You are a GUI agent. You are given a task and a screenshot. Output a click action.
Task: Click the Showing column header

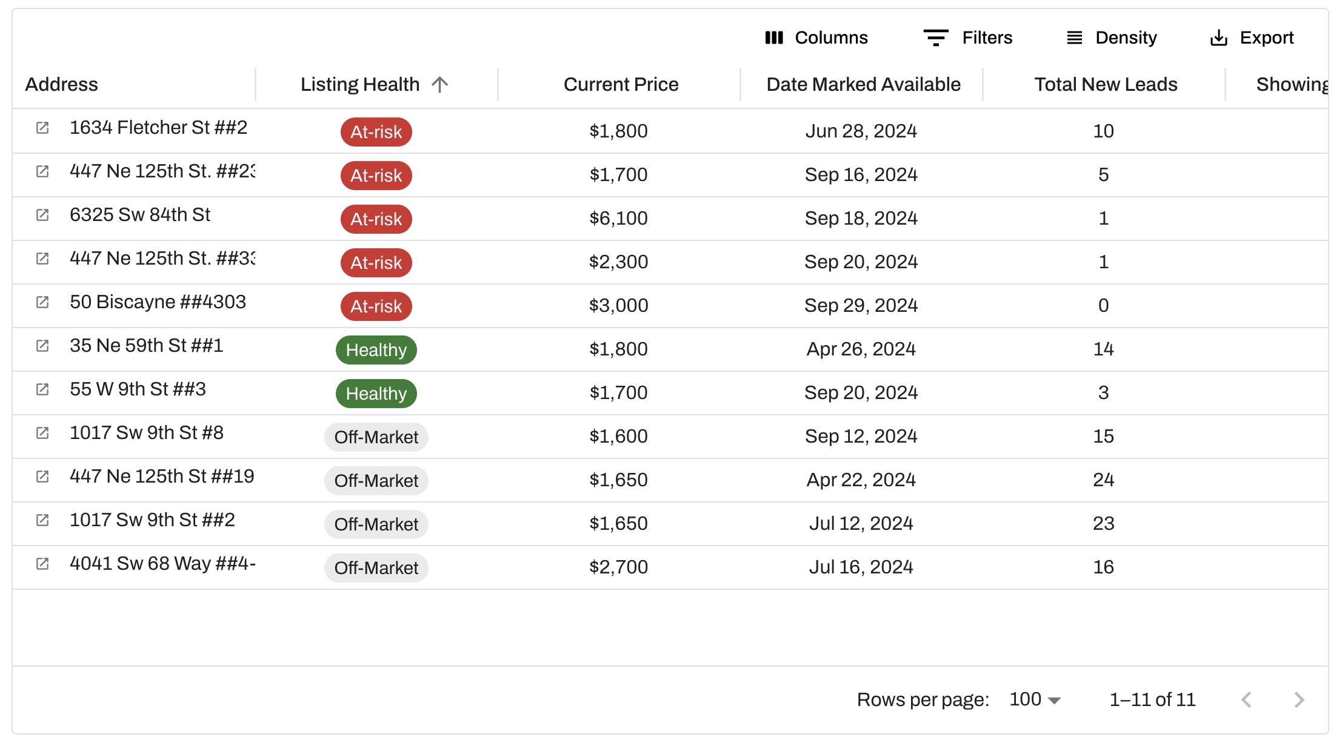tap(1292, 84)
